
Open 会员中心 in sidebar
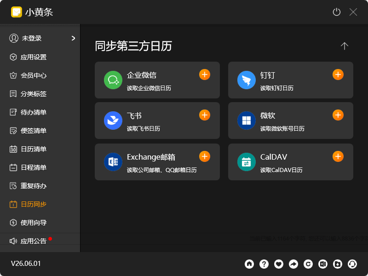click(40, 75)
